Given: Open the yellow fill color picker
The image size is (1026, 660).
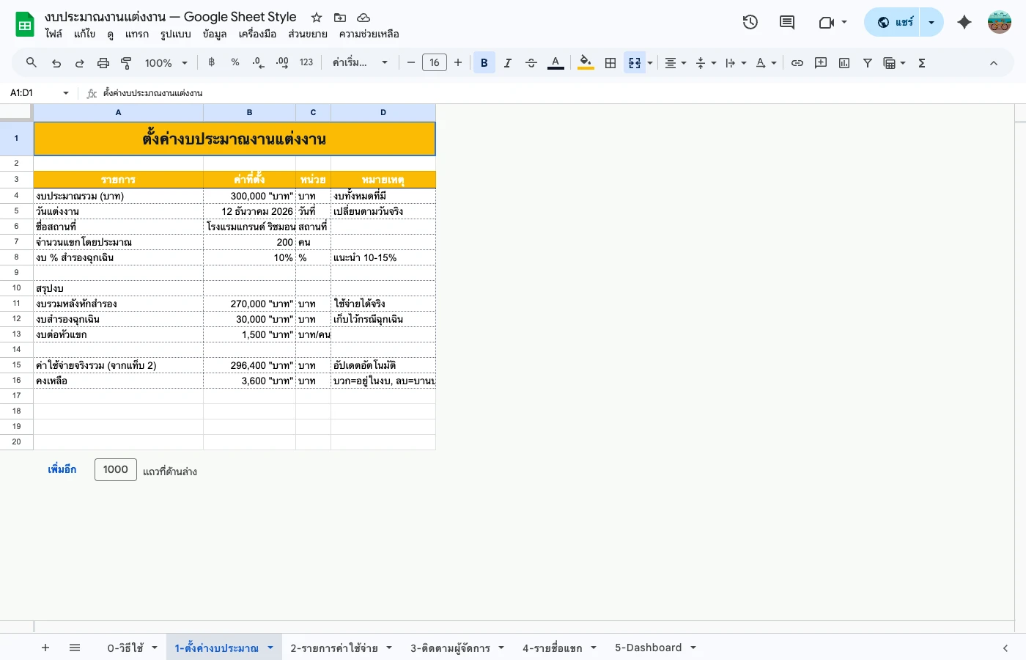Looking at the screenshot, I should coord(586,63).
